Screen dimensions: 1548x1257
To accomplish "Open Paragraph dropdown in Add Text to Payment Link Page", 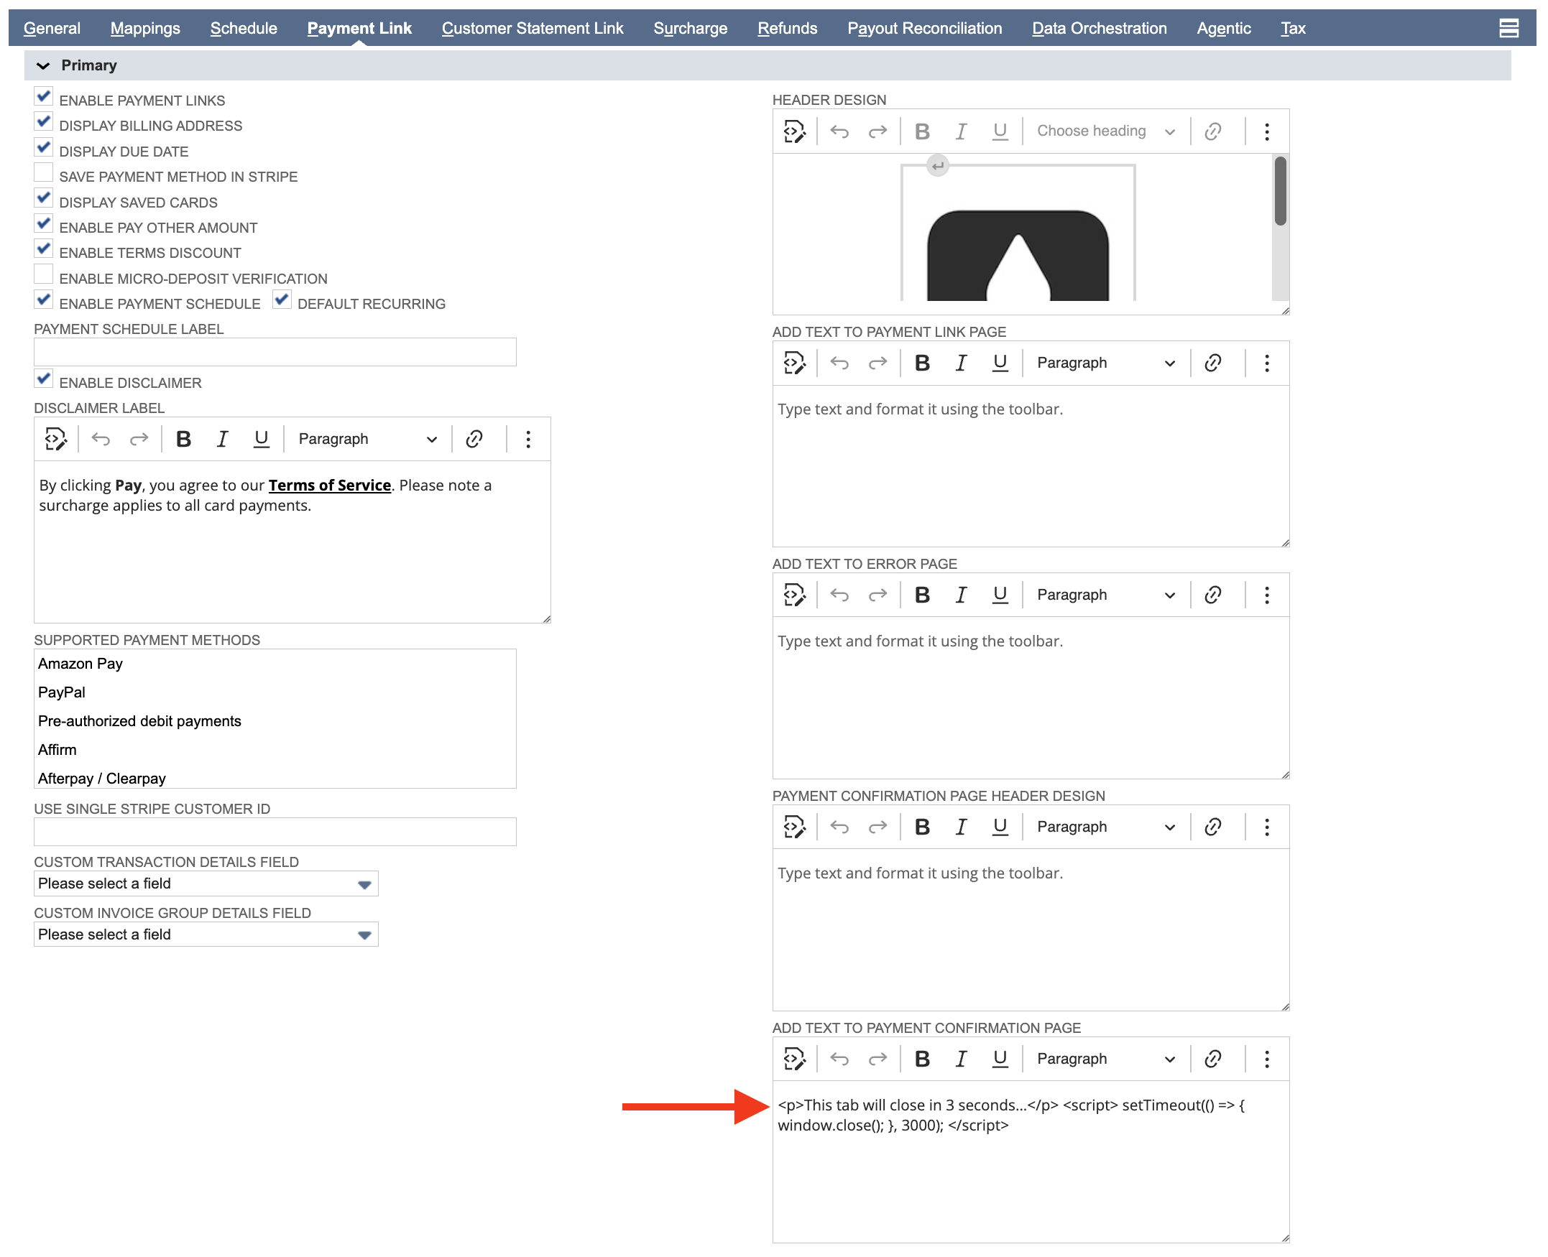I will click(1105, 363).
